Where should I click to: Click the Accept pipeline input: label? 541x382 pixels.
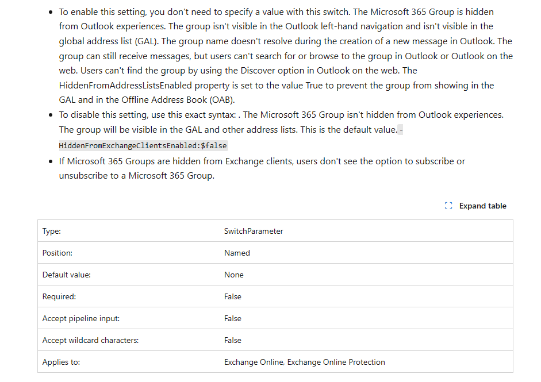pos(80,318)
